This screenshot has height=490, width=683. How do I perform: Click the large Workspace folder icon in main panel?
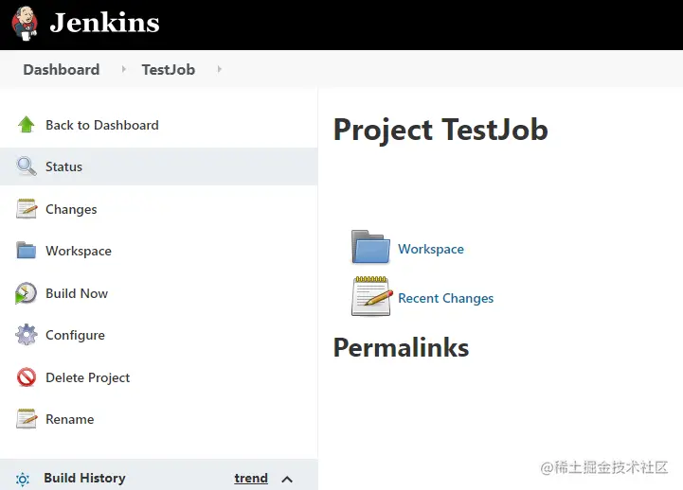click(x=370, y=247)
